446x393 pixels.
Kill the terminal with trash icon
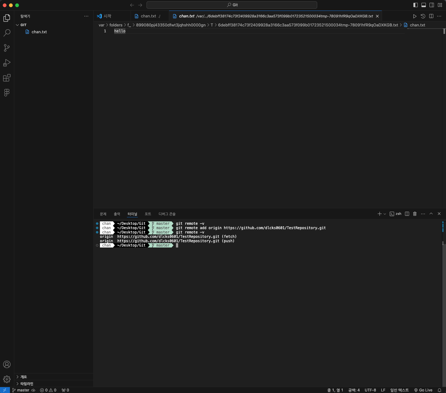coord(415,214)
